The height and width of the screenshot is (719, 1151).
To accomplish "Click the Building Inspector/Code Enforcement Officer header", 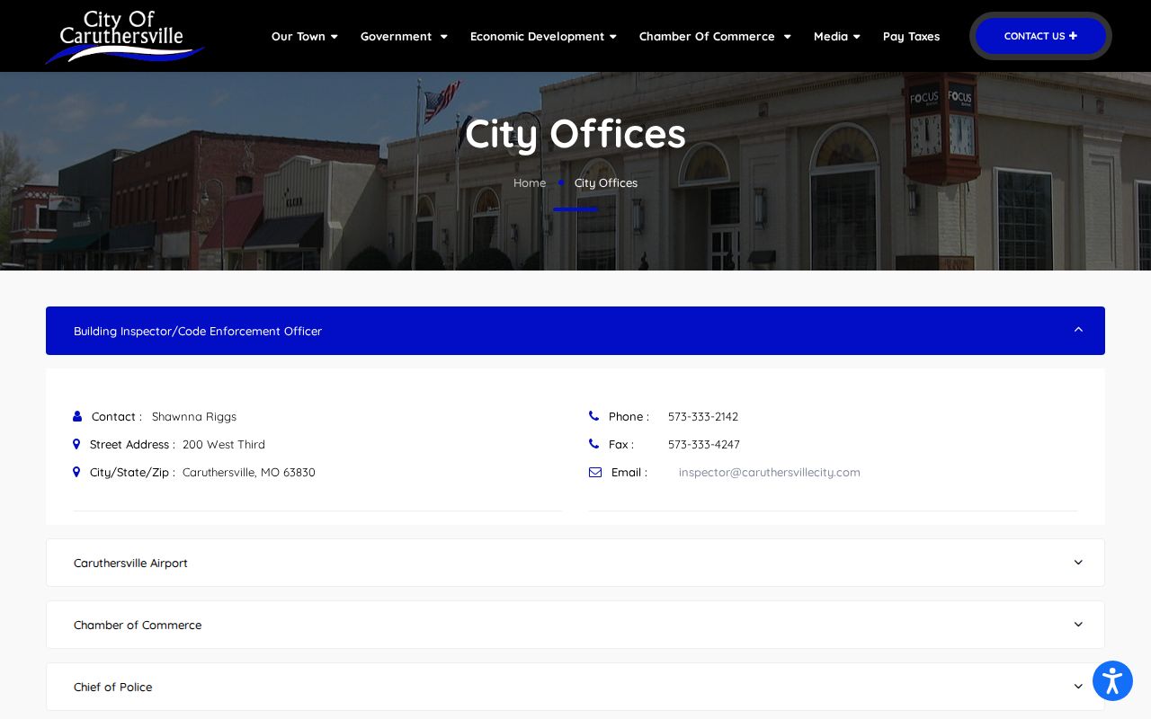I will pos(575,331).
